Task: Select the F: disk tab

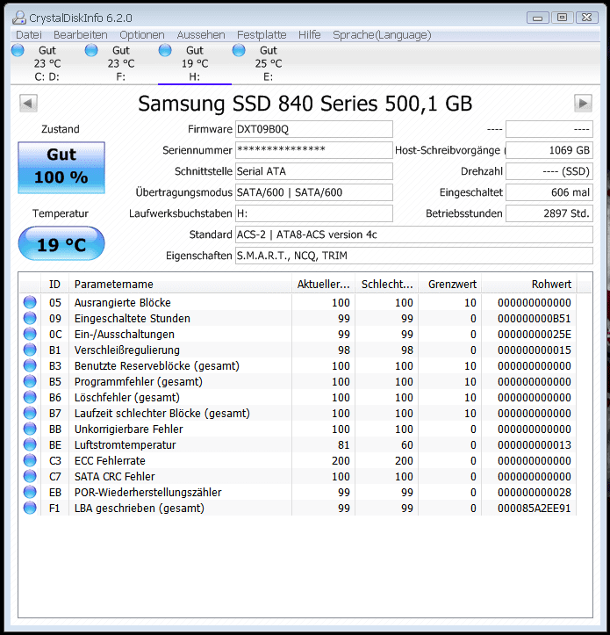Action: point(121,63)
